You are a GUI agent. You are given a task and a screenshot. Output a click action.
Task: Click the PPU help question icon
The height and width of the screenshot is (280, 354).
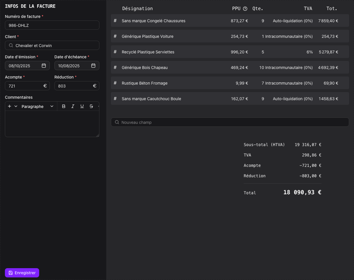pyautogui.click(x=245, y=9)
